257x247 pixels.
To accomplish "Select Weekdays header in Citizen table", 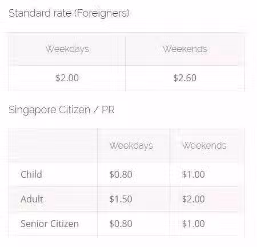I will (x=131, y=146).
